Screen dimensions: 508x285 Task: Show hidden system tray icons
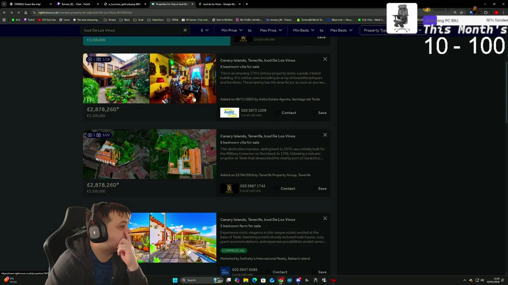464,280
